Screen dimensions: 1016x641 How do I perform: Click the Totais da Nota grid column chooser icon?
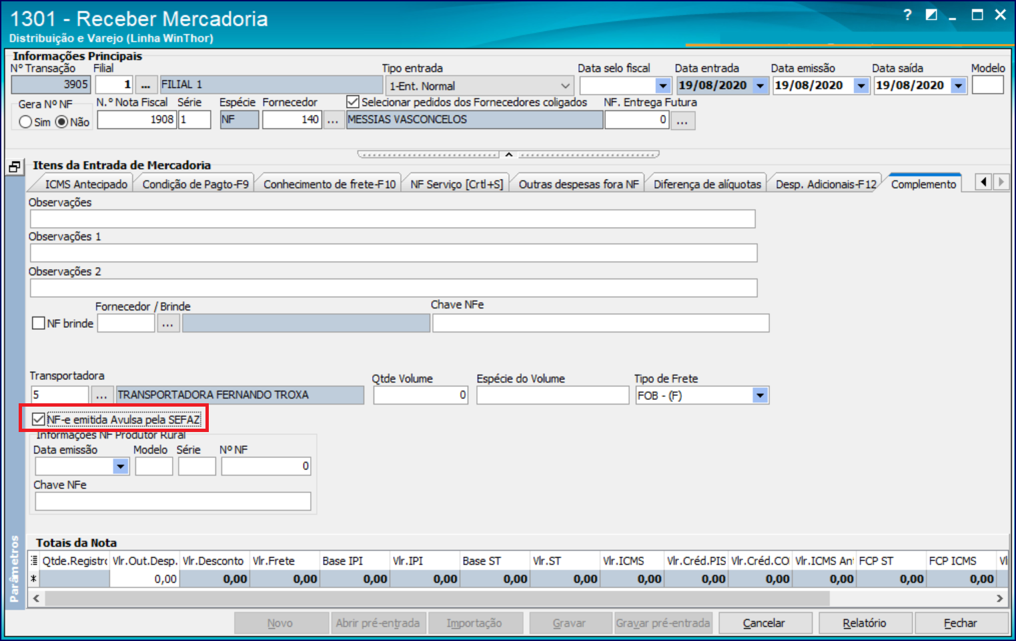point(34,561)
